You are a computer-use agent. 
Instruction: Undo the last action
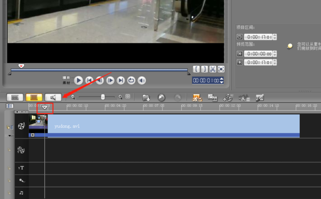tap(162, 98)
